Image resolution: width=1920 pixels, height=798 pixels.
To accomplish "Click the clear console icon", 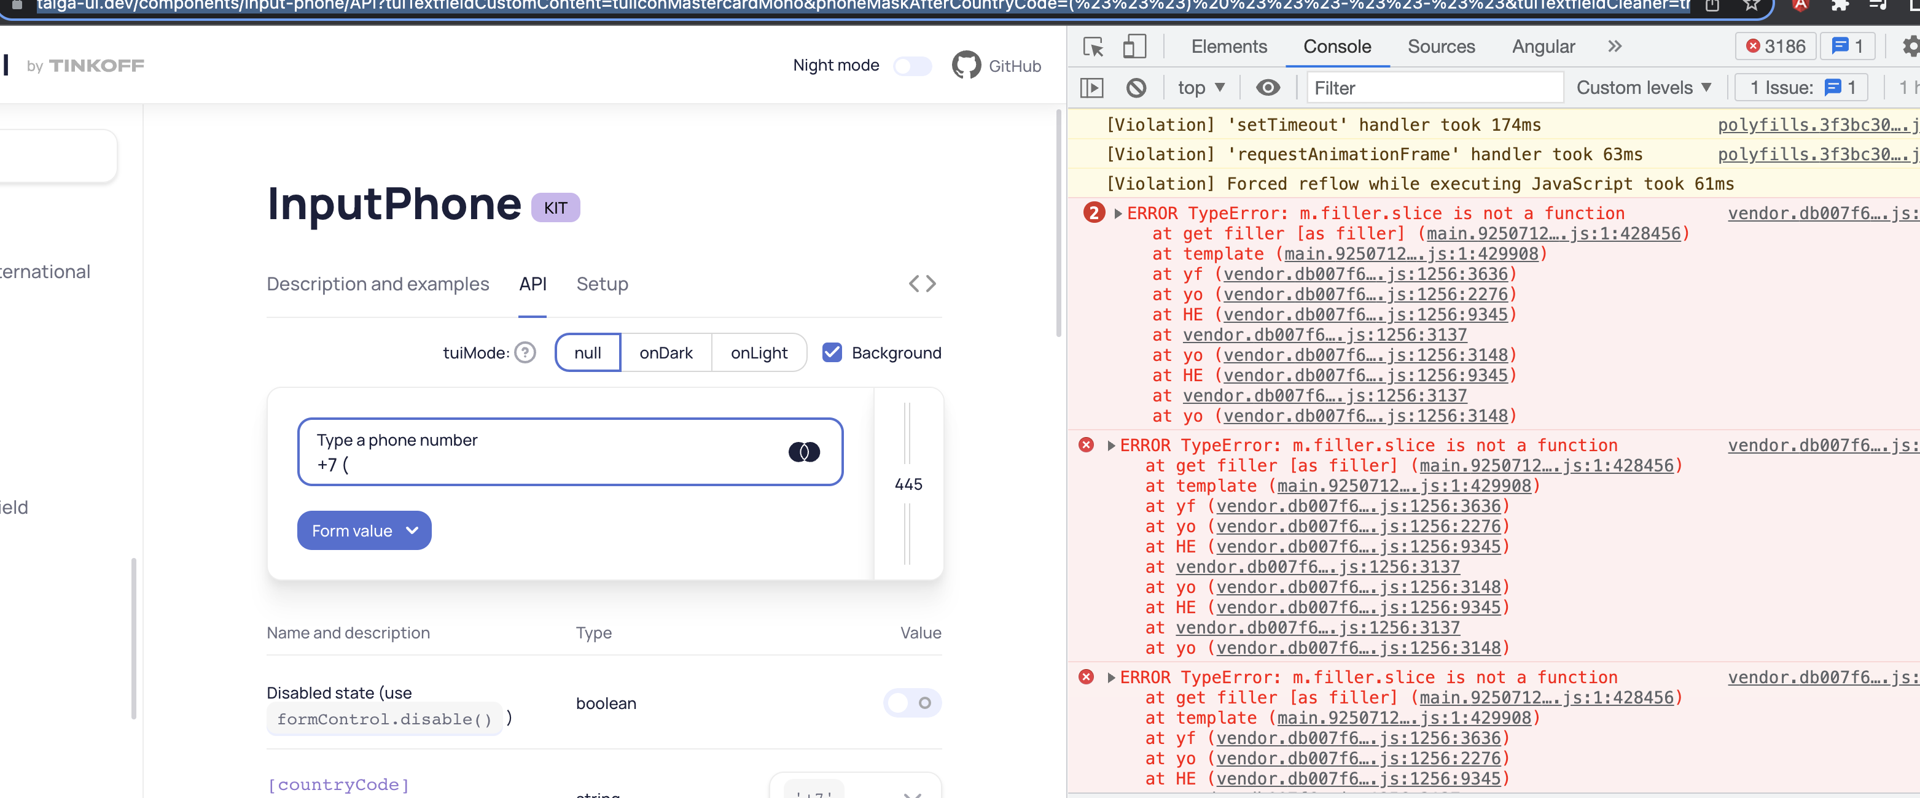I will click(1136, 88).
